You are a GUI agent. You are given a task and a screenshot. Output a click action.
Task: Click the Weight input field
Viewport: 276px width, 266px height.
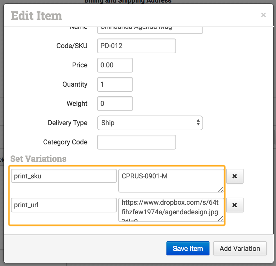(115, 104)
